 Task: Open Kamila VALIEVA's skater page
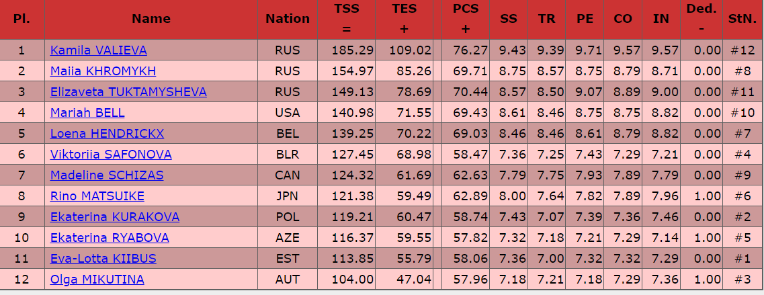click(x=98, y=50)
